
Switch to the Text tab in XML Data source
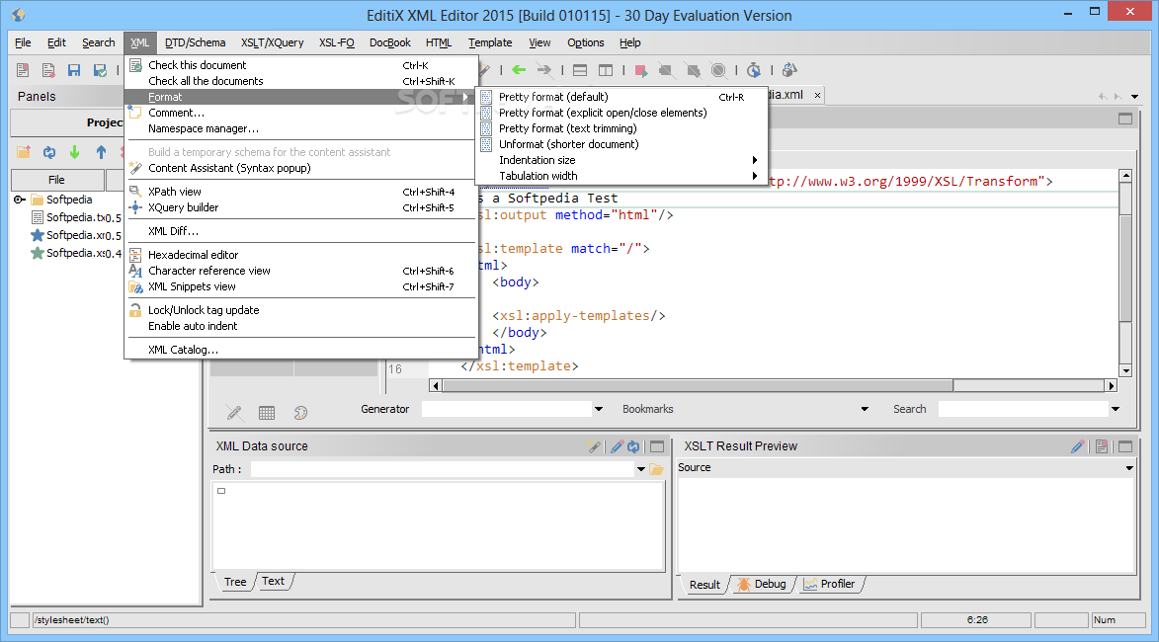[273, 582]
